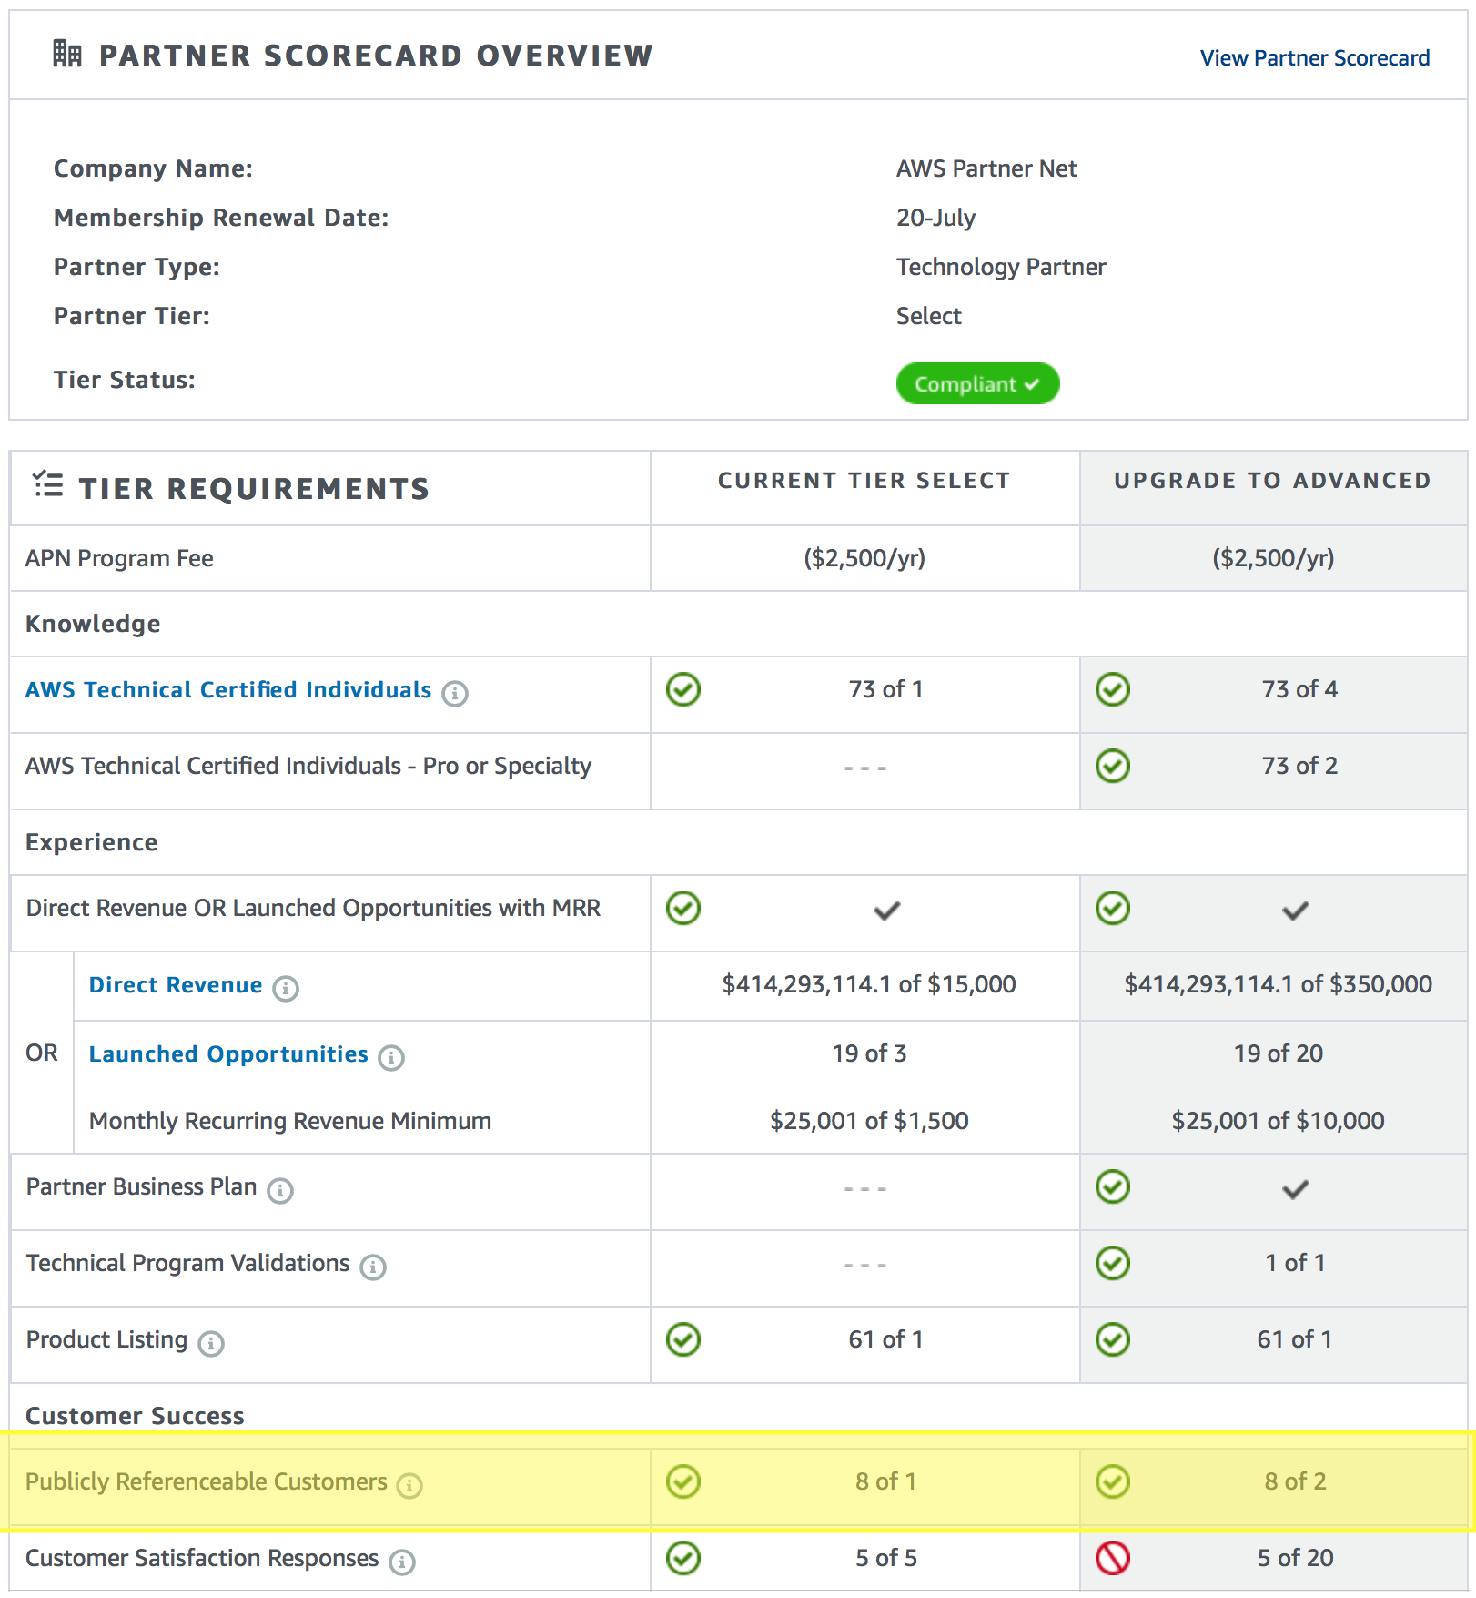Click the "5 of 20" satisfaction responses value

click(1296, 1558)
